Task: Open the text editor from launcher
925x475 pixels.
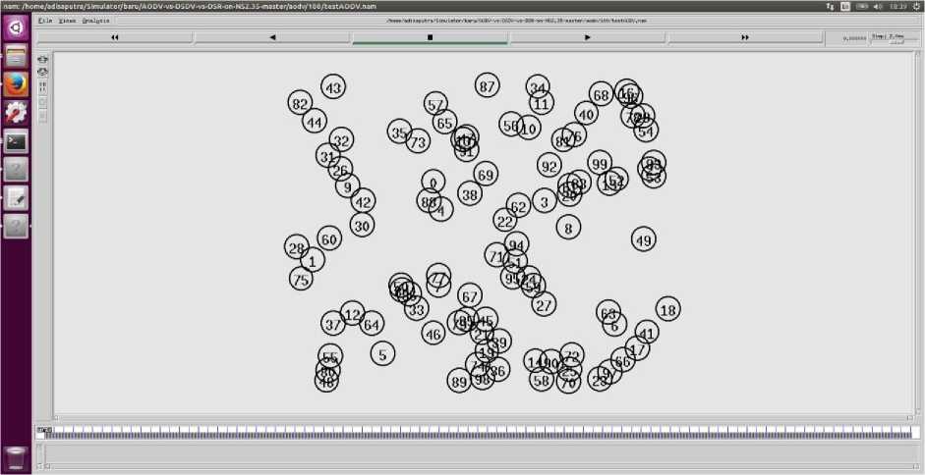Action: 16,198
